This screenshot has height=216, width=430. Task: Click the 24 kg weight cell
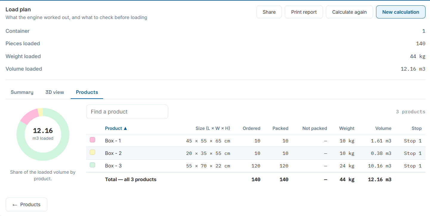[347, 166]
